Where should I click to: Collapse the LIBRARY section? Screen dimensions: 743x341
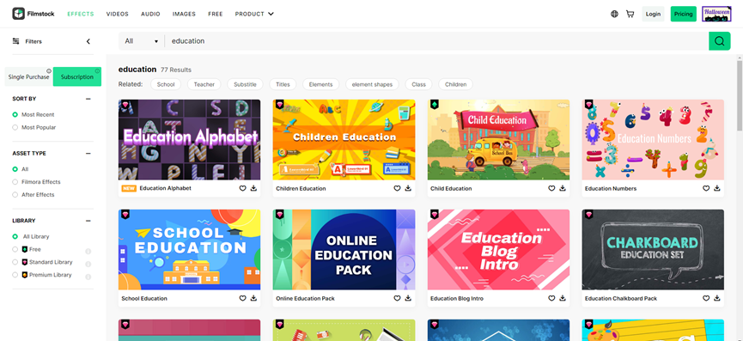(x=88, y=221)
